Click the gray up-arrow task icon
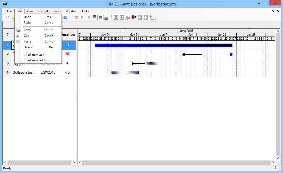 [x=128, y=17]
